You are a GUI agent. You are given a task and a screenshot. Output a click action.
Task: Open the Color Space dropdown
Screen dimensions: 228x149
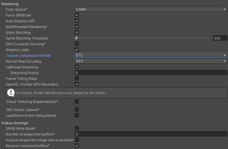click(x=151, y=9)
